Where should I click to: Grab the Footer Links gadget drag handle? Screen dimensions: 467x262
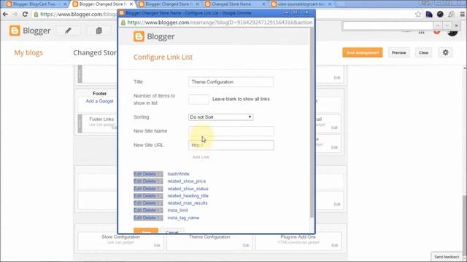[x=80, y=123]
